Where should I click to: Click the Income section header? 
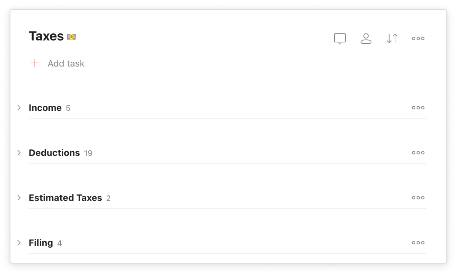pyautogui.click(x=45, y=107)
